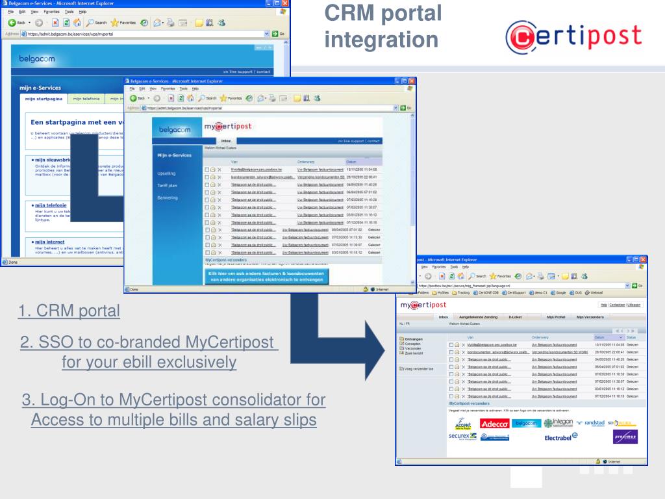Check the second message checkbox in the middle window

pyautogui.click(x=207, y=177)
